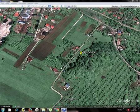Screen dimensions: 140x112
Task: Click the search magnifier icon in toolbar
Action: point(22,6)
